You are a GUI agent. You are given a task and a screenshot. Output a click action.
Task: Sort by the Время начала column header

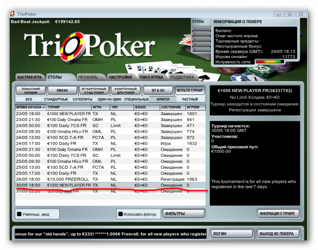click(x=31, y=107)
